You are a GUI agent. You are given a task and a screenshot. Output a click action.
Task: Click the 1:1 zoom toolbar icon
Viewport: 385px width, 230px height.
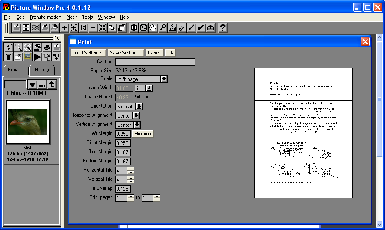tap(83, 28)
